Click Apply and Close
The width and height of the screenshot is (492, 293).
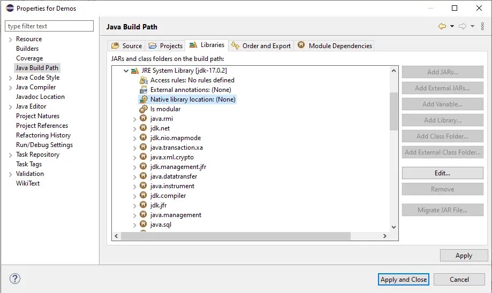(x=404, y=279)
